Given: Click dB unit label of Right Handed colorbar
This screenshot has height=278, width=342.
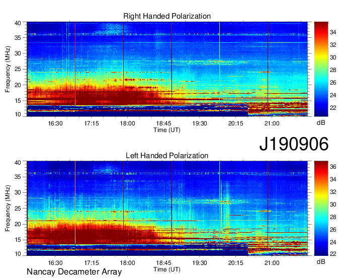Looking at the screenshot, I should [x=321, y=123].
